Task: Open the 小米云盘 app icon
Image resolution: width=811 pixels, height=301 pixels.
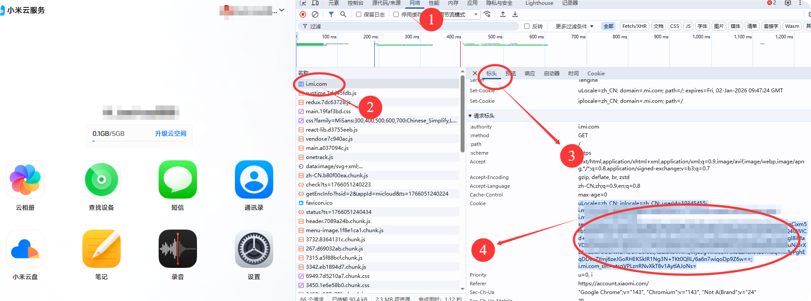Action: pyautogui.click(x=25, y=249)
